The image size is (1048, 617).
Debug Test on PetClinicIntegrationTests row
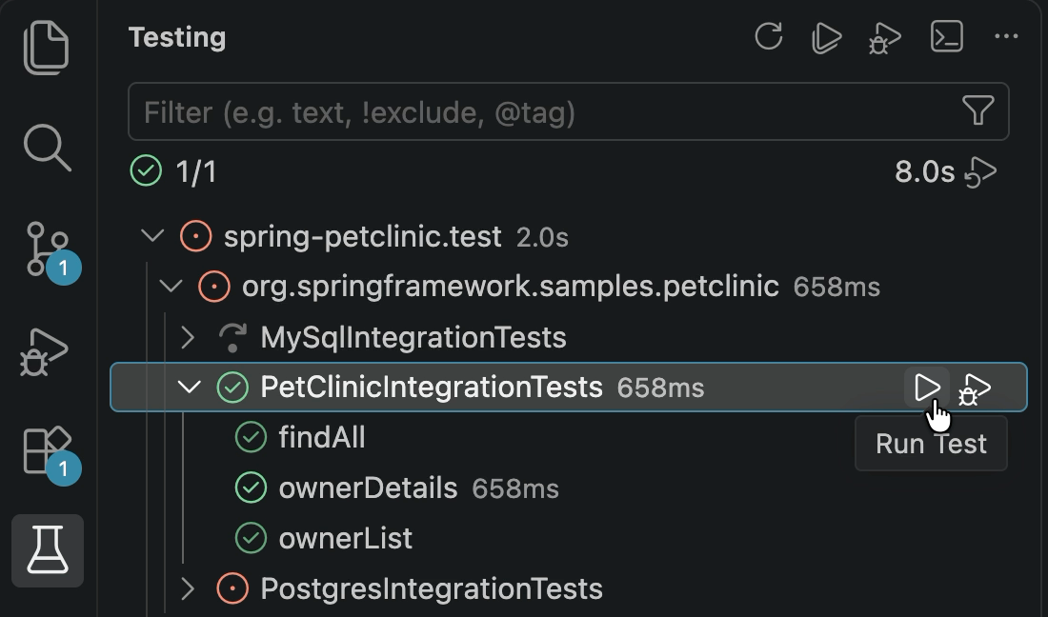pyautogui.click(x=975, y=388)
